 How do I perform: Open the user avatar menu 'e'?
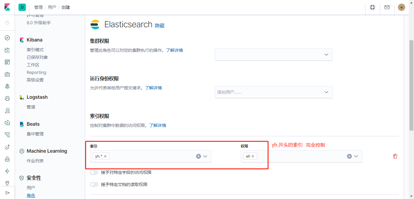pos(402,7)
